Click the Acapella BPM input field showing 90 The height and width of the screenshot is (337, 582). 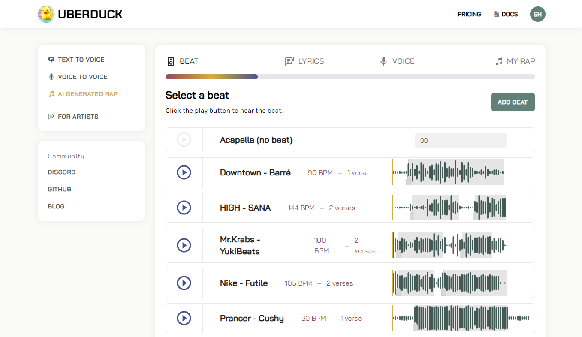click(x=461, y=141)
